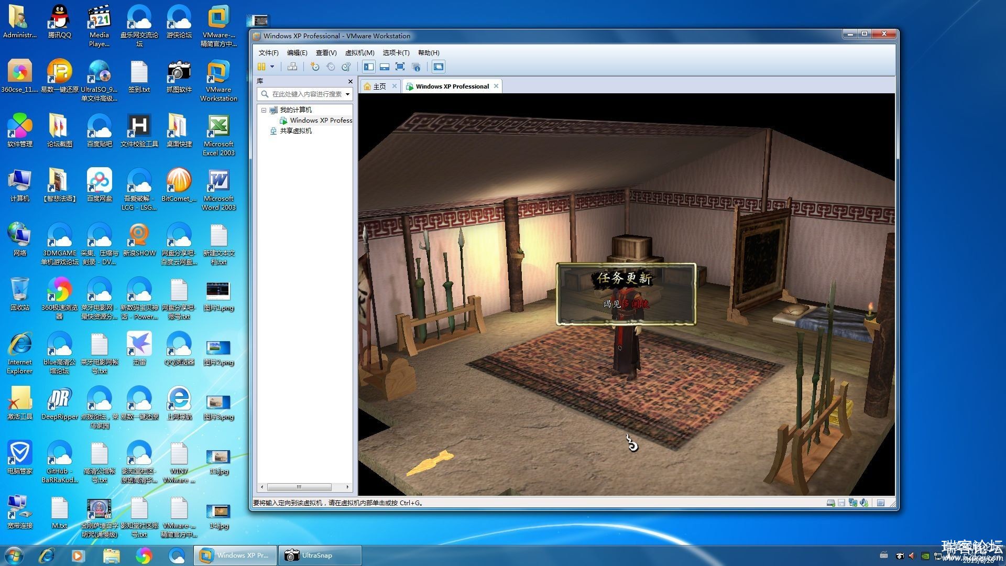Close the 库 library panel

tap(351, 81)
